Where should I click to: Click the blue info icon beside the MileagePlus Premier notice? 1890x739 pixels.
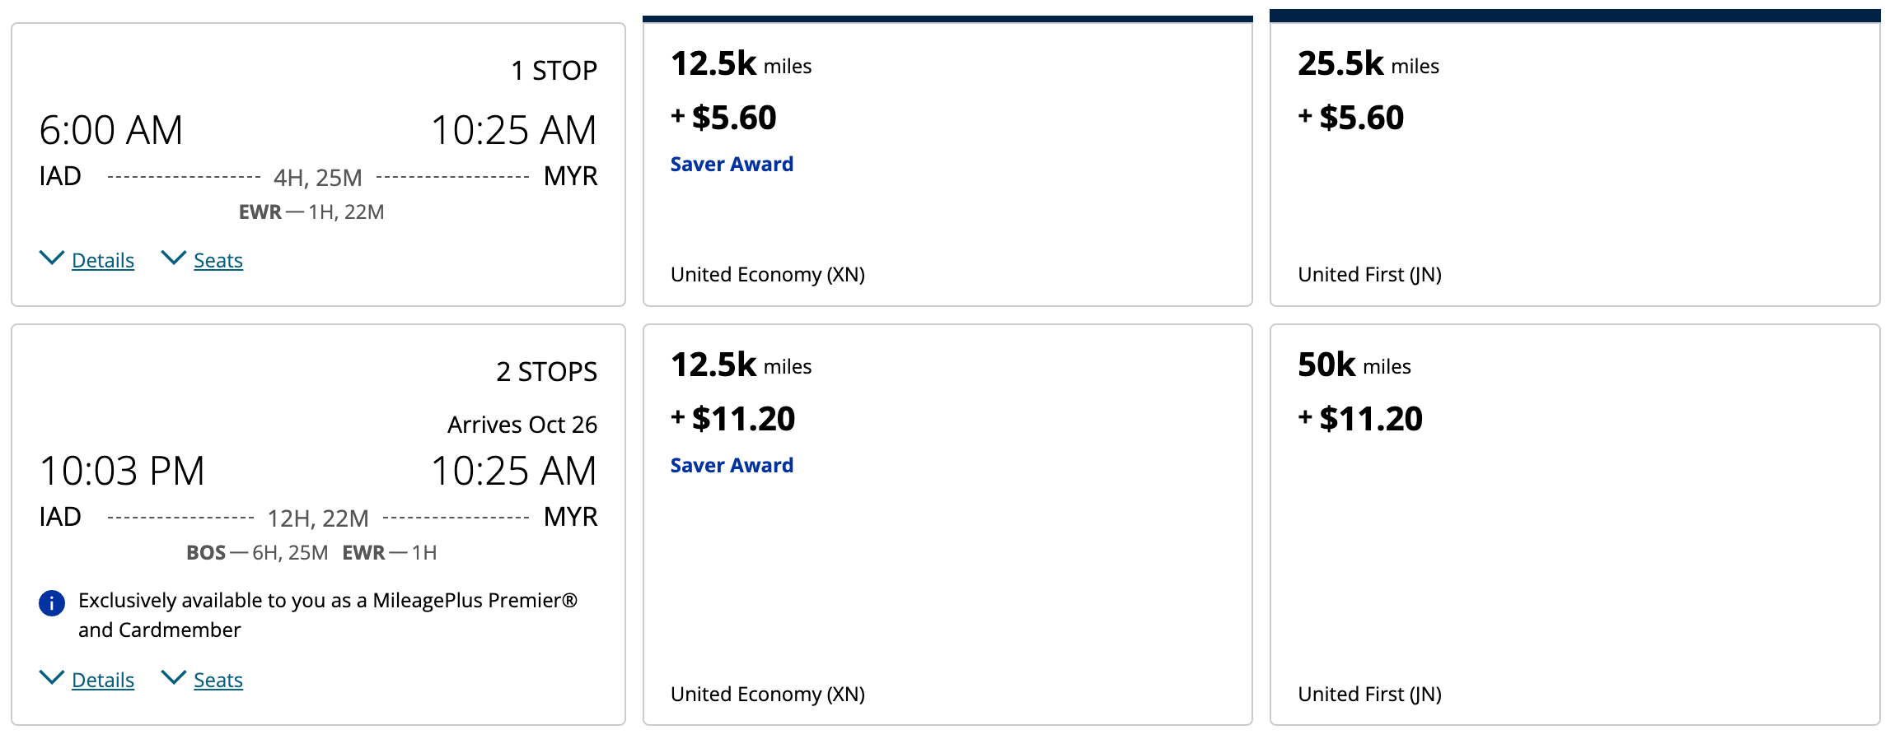point(52,603)
